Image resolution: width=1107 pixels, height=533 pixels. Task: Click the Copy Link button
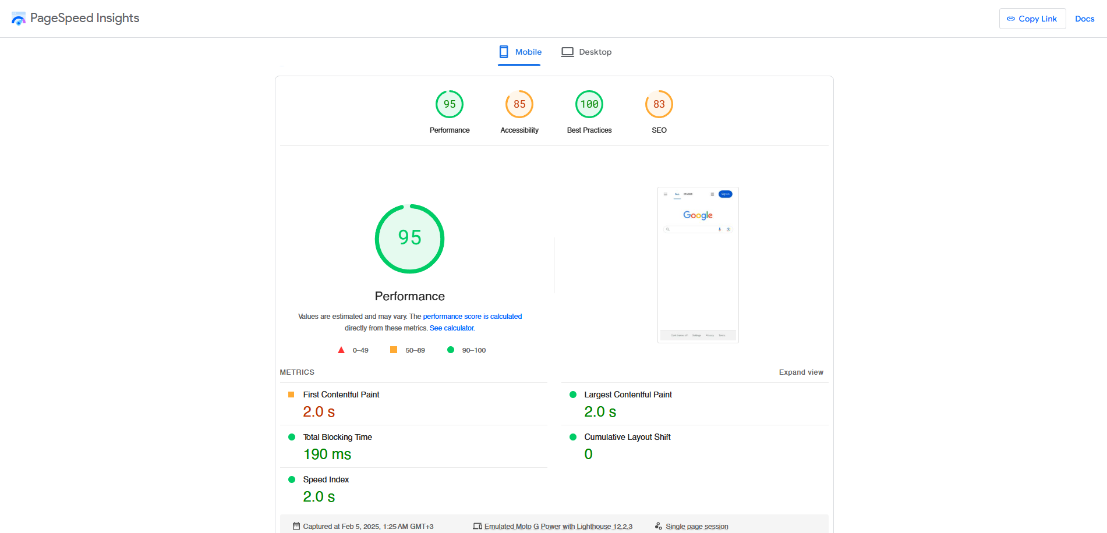click(1032, 18)
